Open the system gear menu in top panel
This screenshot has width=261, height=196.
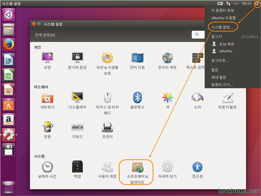point(257,4)
